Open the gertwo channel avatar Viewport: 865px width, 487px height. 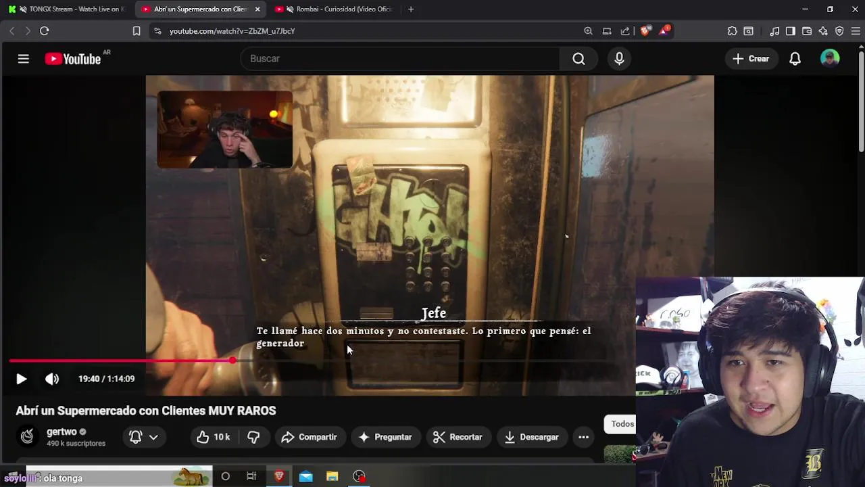pyautogui.click(x=27, y=437)
